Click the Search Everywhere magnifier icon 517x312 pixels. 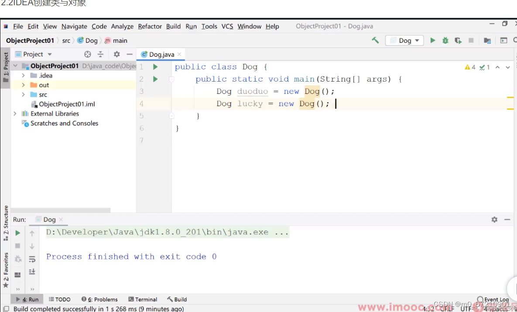514,40
